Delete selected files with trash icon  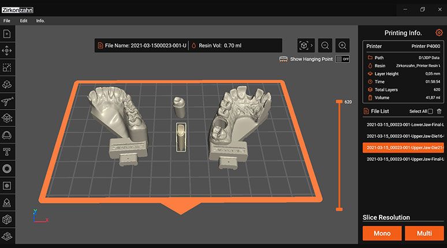[x=439, y=111]
